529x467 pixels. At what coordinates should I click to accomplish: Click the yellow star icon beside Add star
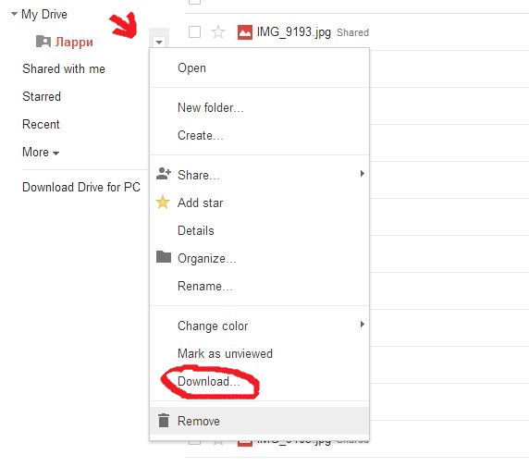pyautogui.click(x=163, y=203)
